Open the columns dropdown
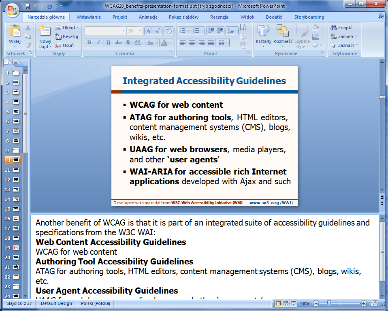This screenshot has width=388, height=311. [223, 43]
